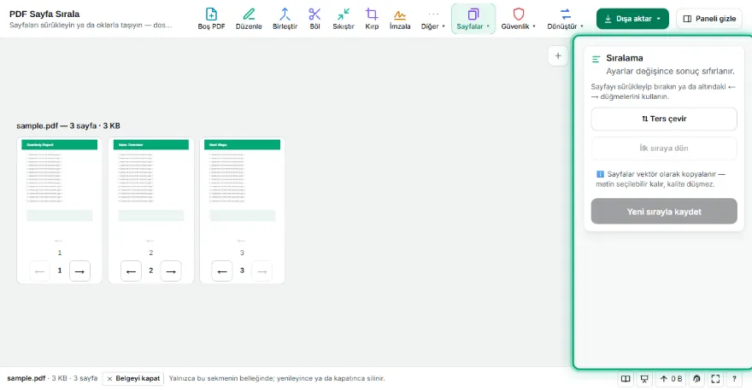This screenshot has width=752, height=390.
Task: Select the Düzenle pencil tool
Action: (249, 19)
